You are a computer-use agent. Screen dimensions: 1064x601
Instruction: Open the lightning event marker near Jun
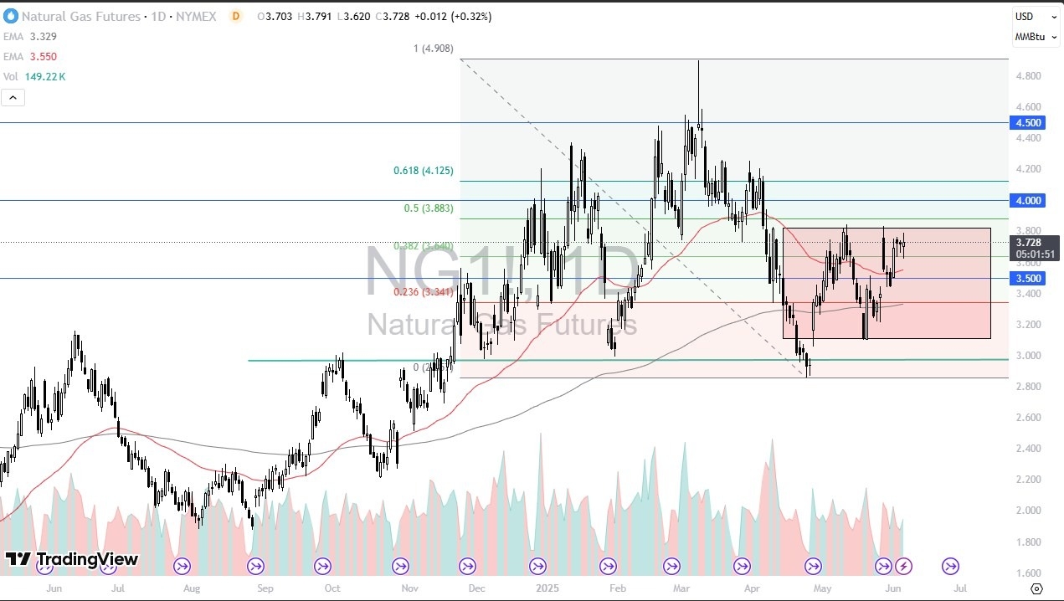(903, 567)
